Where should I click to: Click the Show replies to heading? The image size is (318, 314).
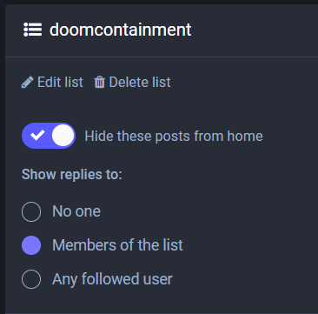point(72,175)
